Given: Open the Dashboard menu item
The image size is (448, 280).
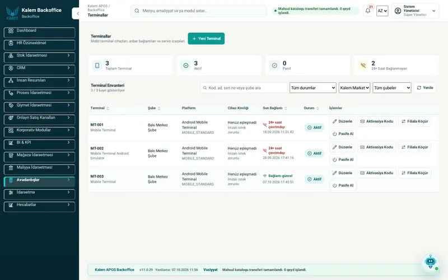Looking at the screenshot, I should pos(39,32).
